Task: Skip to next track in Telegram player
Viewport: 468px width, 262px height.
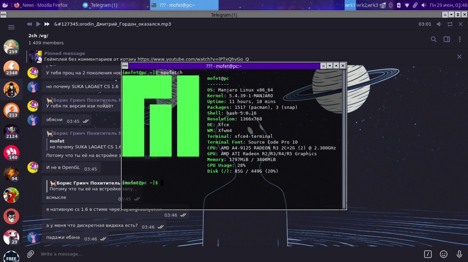Action: (47, 24)
